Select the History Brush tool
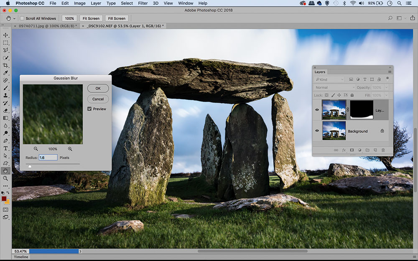Viewport: 418px width, 261px height. pyautogui.click(x=5, y=103)
